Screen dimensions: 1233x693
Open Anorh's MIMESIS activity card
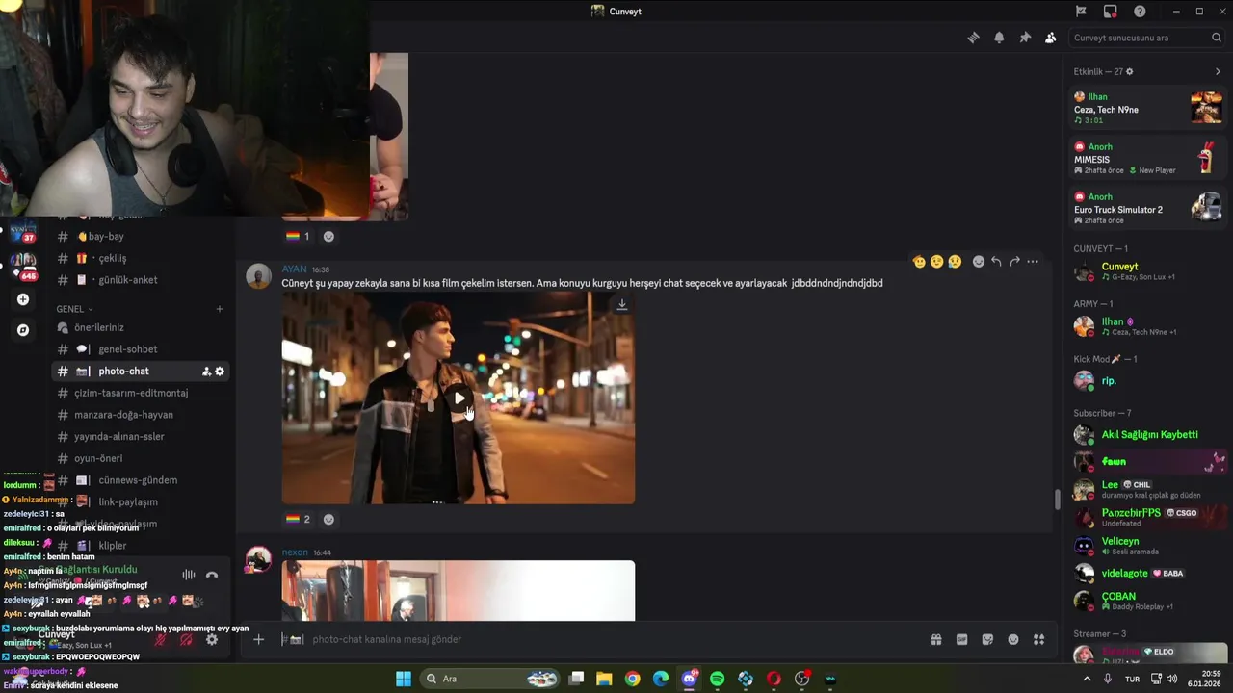[1148, 158]
